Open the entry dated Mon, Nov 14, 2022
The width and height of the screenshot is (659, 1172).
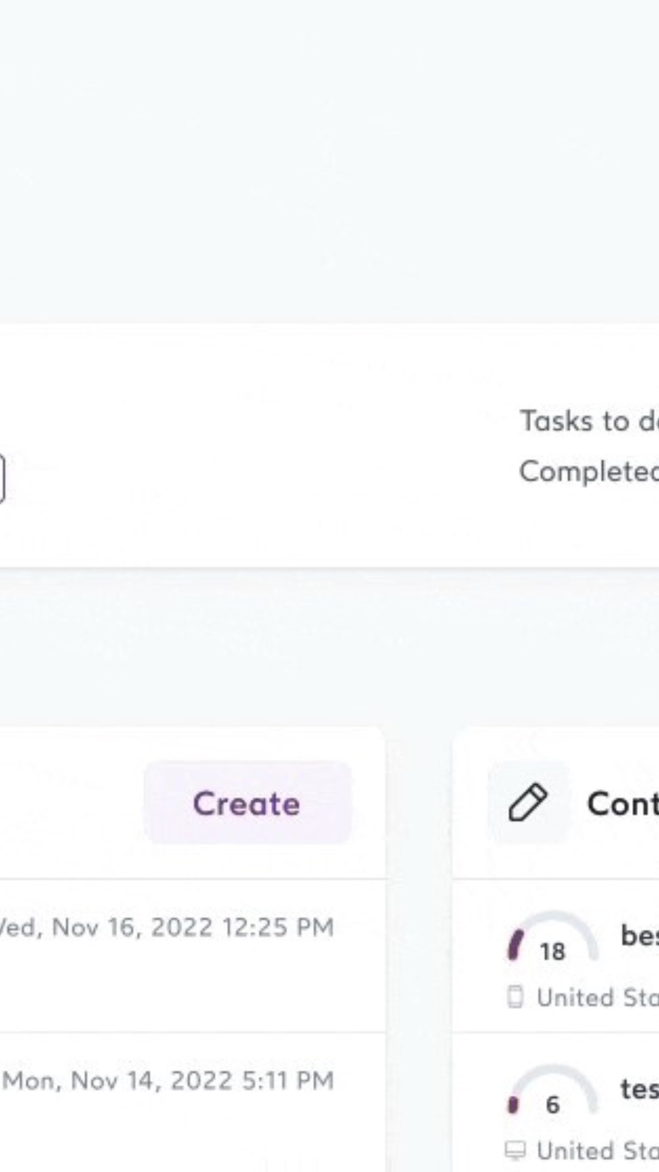(x=168, y=1080)
